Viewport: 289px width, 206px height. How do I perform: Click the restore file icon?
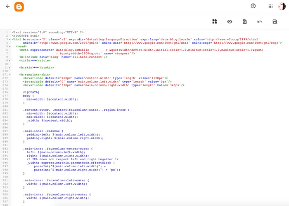pos(244,22)
